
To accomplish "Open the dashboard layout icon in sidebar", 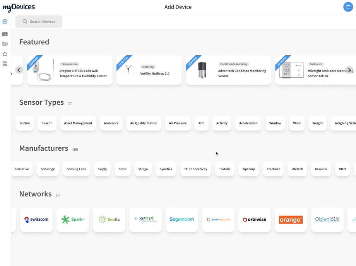I will pos(5,34).
